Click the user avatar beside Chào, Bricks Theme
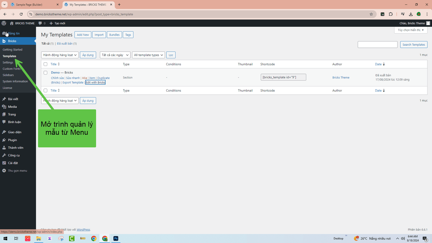Viewport: 432px width, 243px height. point(428,23)
